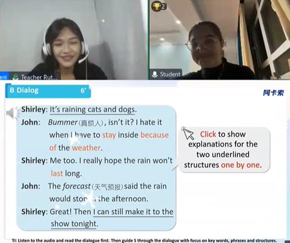Select the student video thumbnail

[x=220, y=40]
